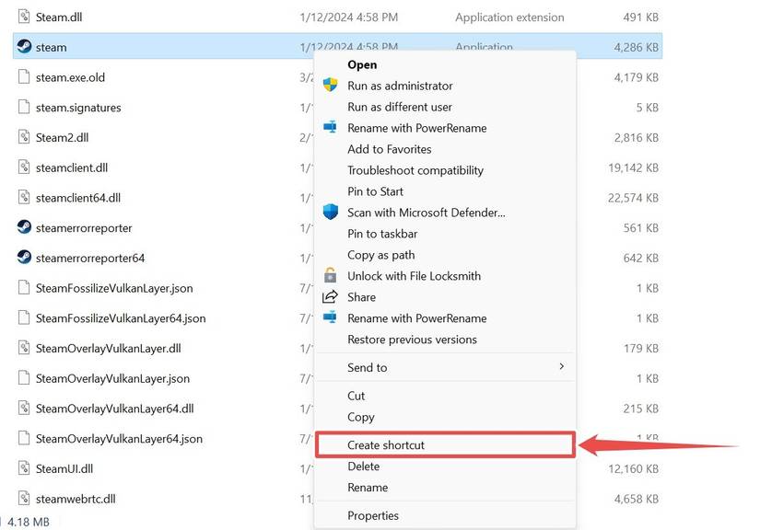This screenshot has height=530, width=760.
Task: Choose Create shortcut from the context menu
Action: (x=386, y=445)
